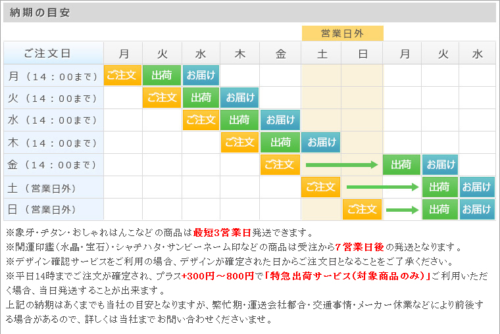The image size is (500, 334).
Task: Click 出荷 badge in 水 row
Action: click(x=239, y=120)
